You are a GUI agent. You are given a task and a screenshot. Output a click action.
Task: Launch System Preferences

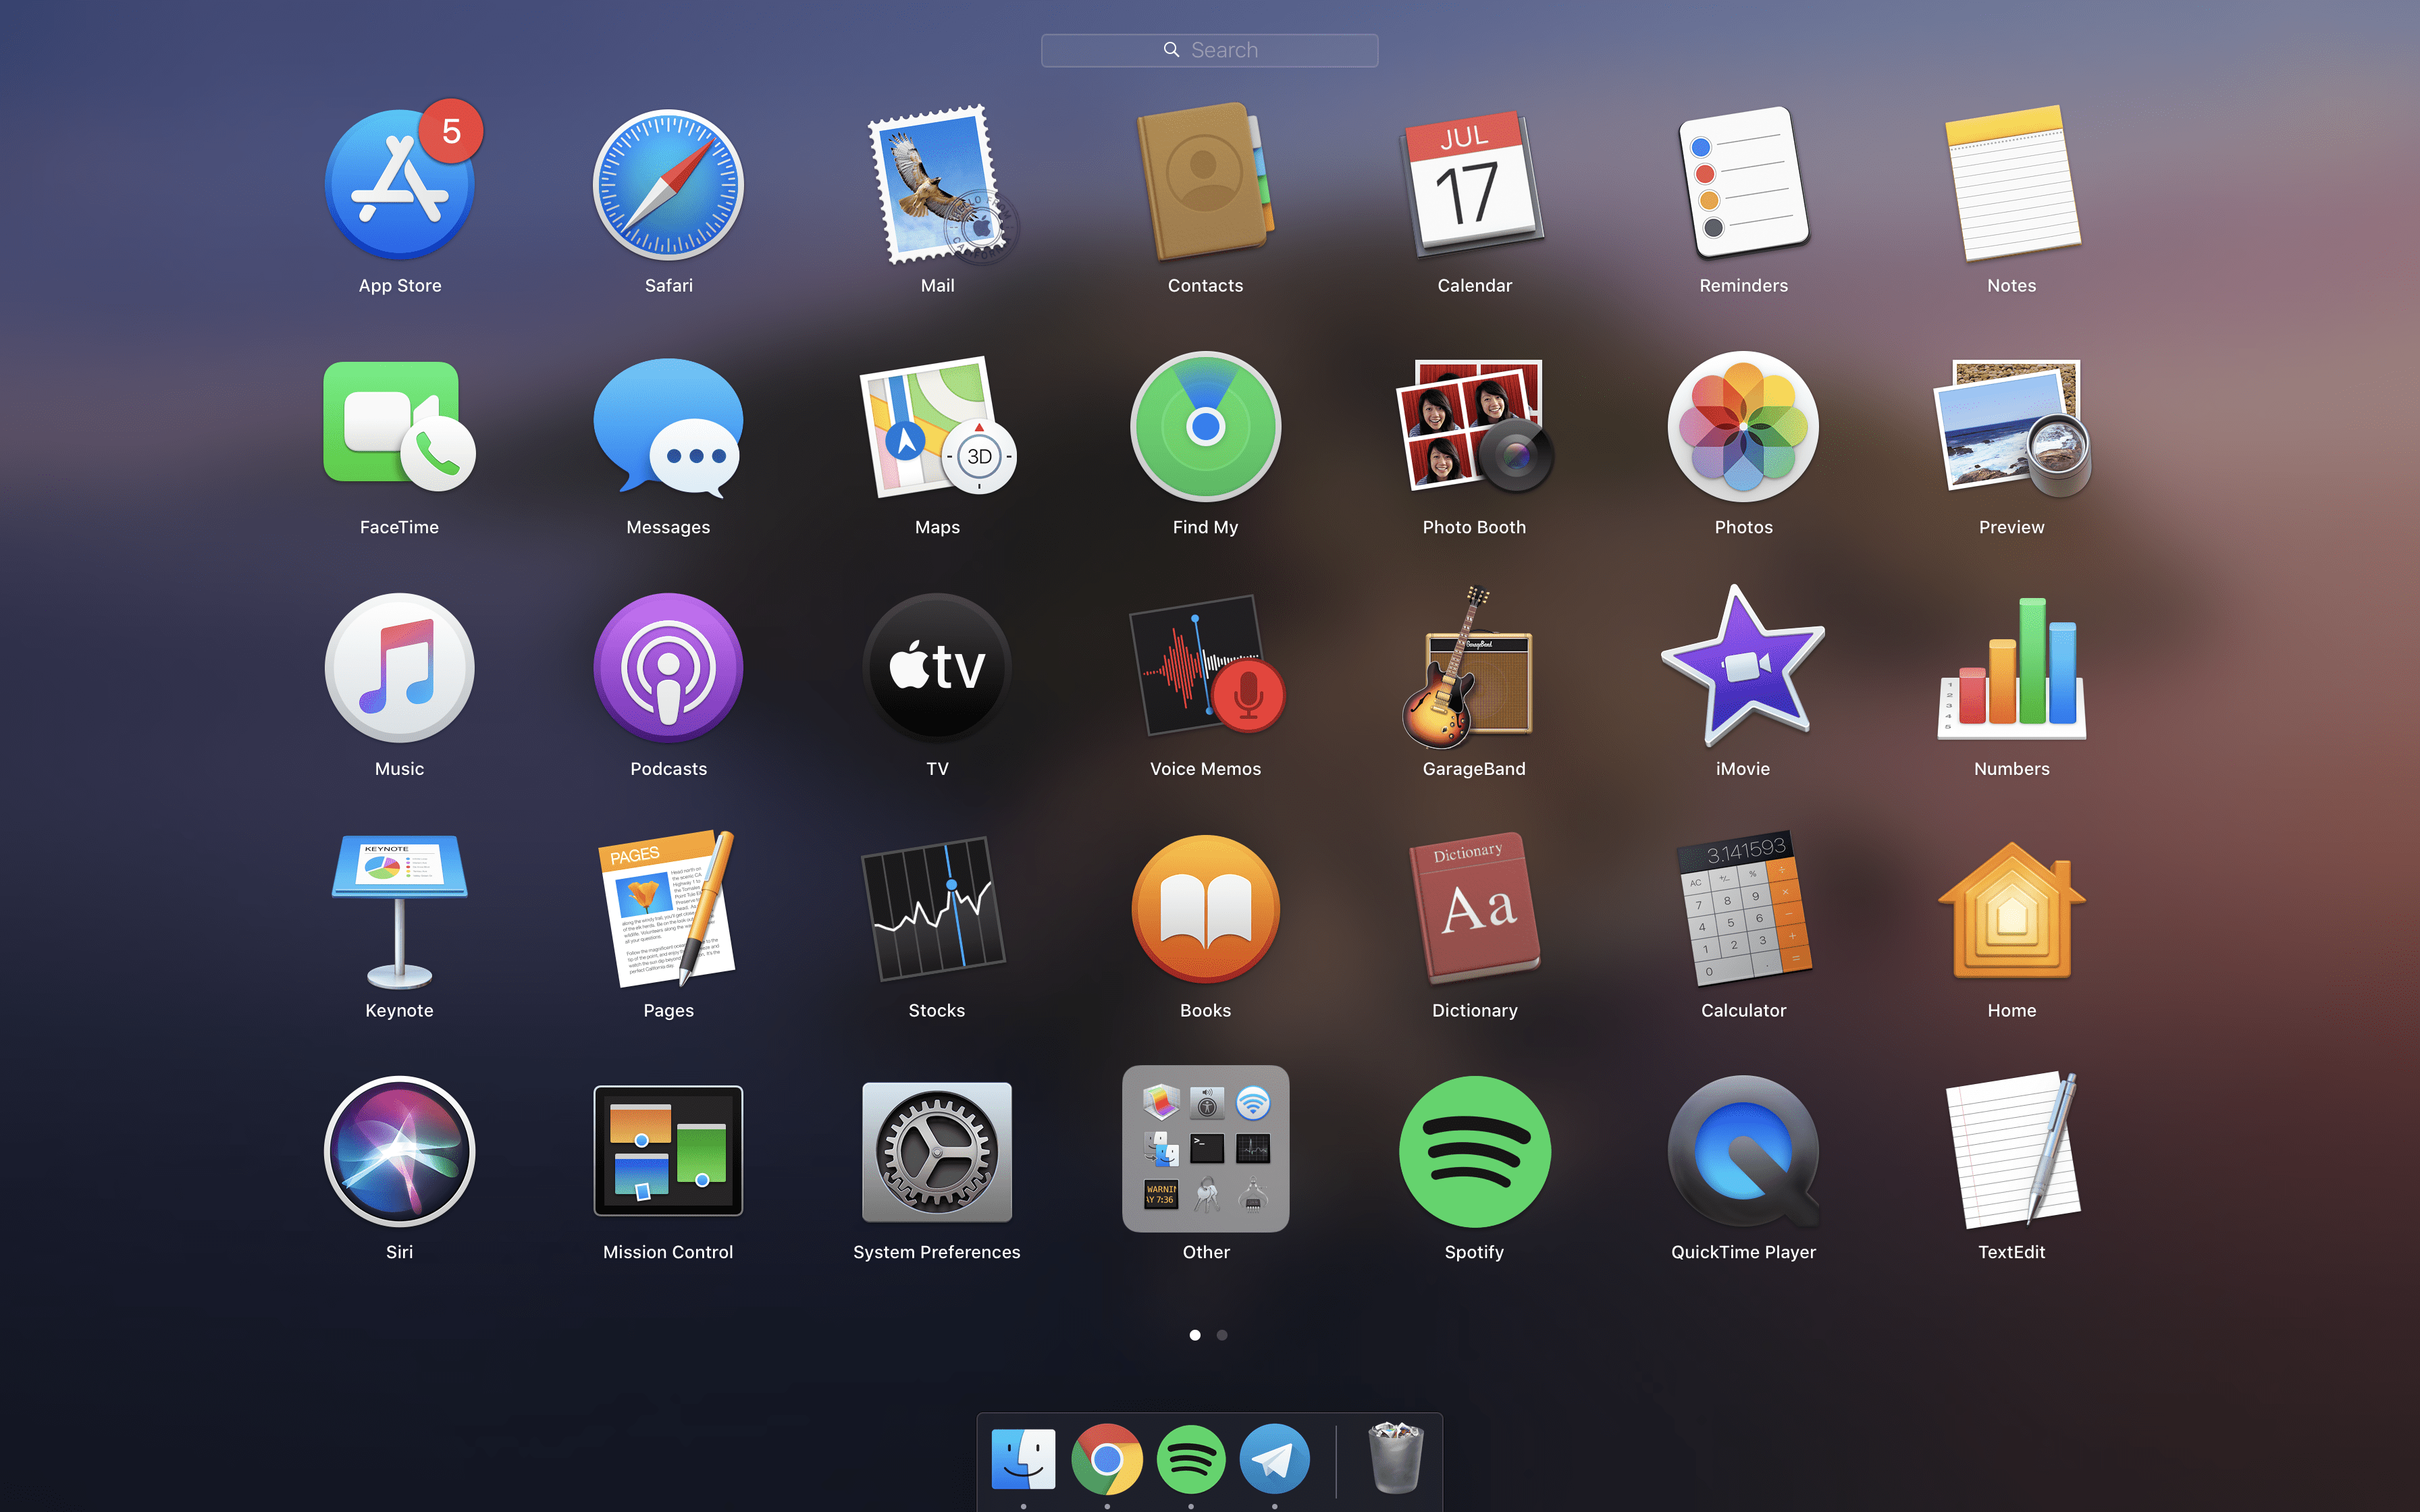(x=937, y=1151)
